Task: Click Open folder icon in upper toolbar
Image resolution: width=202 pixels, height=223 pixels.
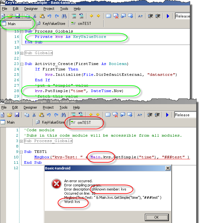Action: point(10,16)
